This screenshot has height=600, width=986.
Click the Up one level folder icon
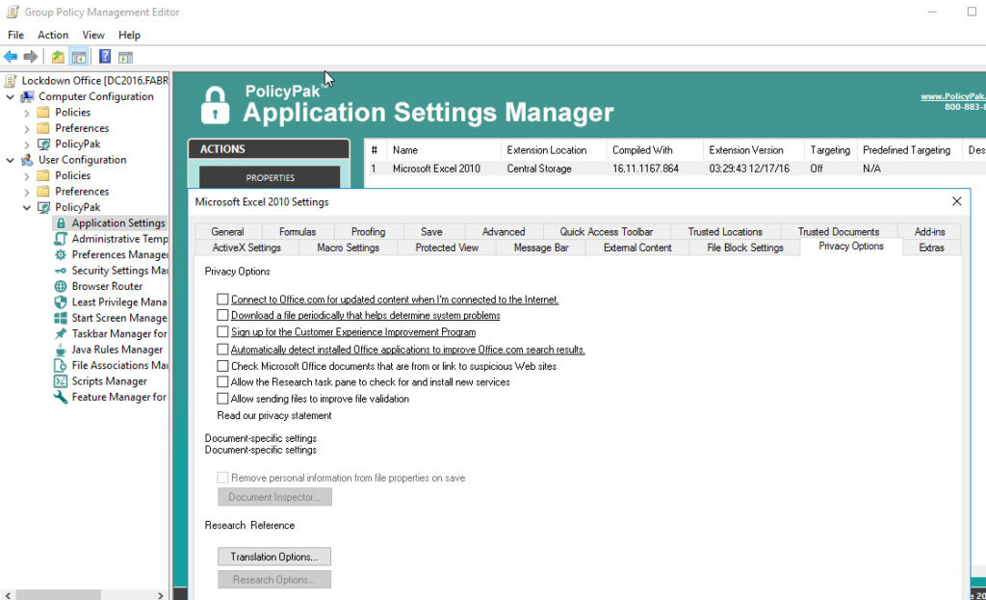(x=58, y=57)
